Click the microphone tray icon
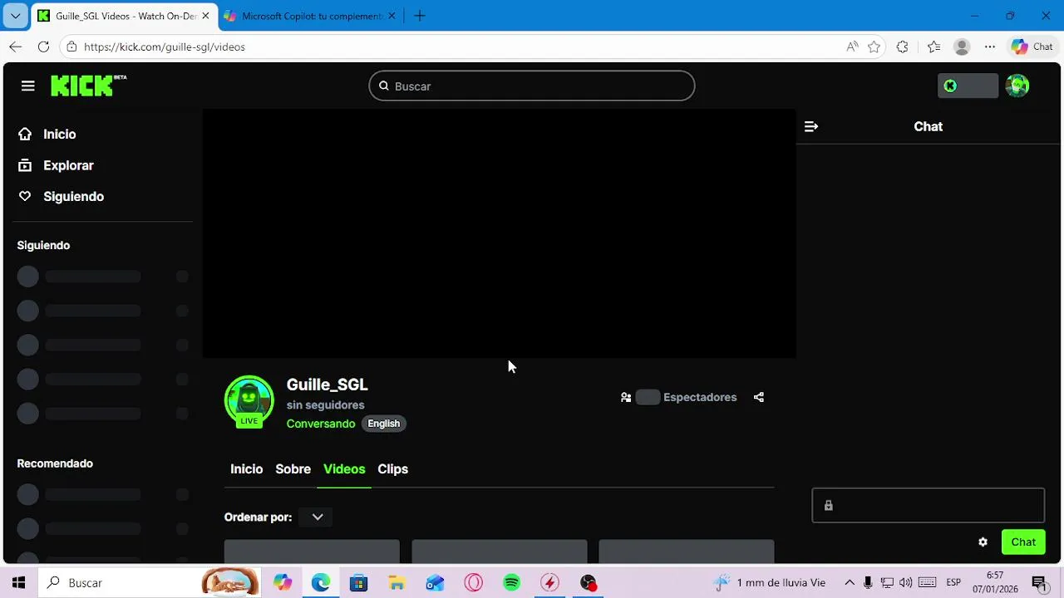The width and height of the screenshot is (1064, 598). pyautogui.click(x=868, y=583)
